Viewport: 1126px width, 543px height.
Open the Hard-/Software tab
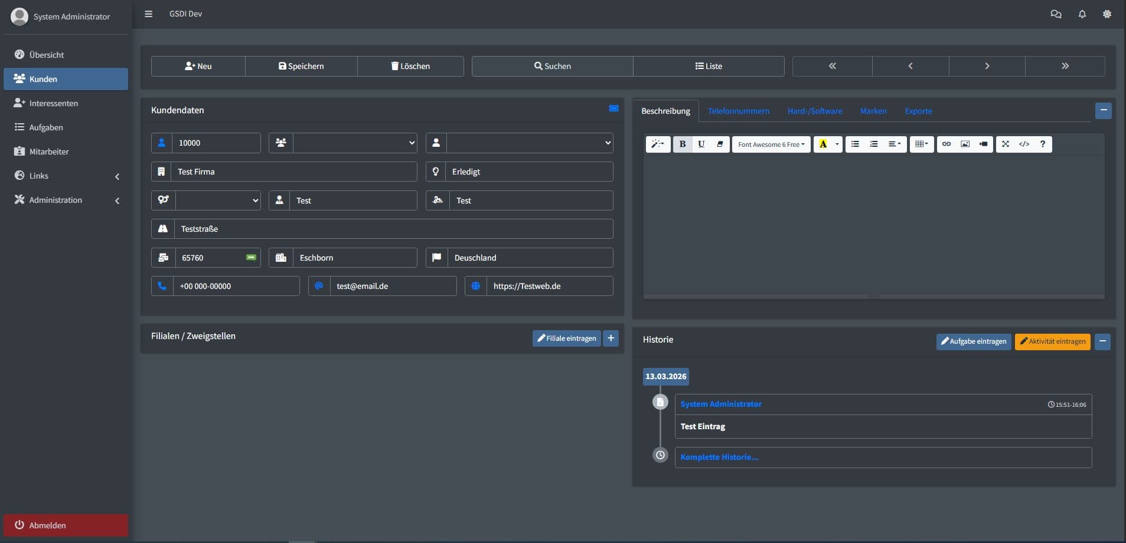pyautogui.click(x=814, y=111)
